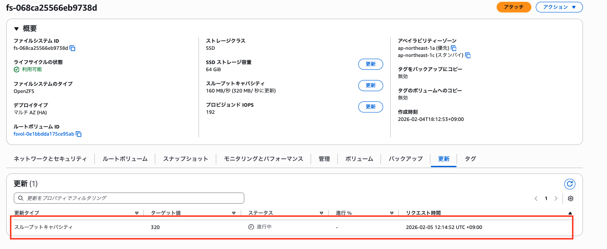
Task: Open table preferences gear icon
Action: click(571, 198)
